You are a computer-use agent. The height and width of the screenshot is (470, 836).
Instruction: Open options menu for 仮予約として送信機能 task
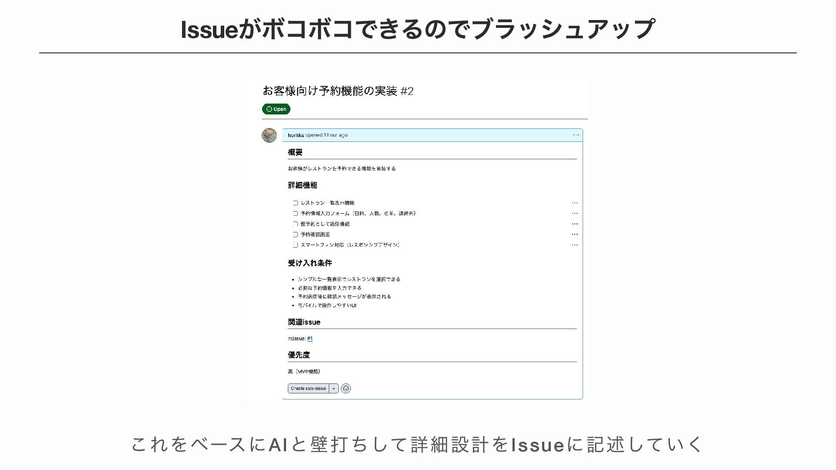(574, 224)
